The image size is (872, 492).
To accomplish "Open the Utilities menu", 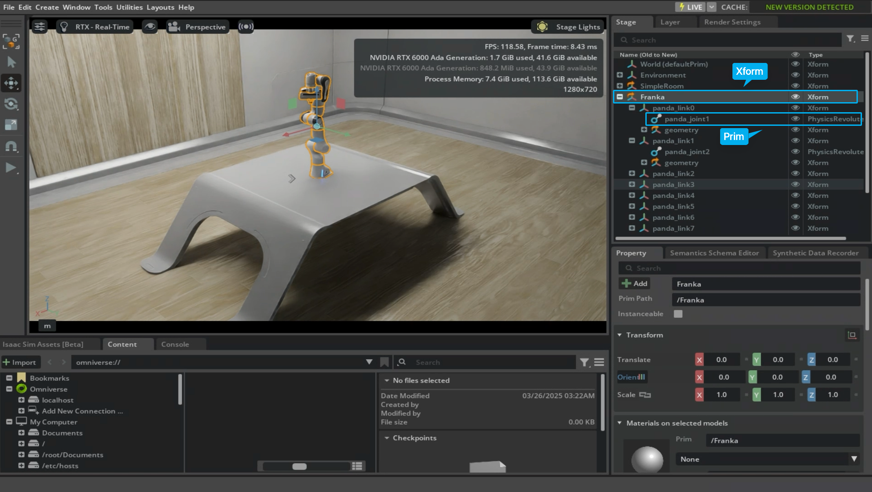I will (x=130, y=7).
